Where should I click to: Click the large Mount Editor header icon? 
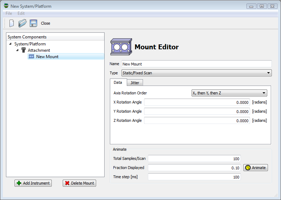tap(121, 47)
